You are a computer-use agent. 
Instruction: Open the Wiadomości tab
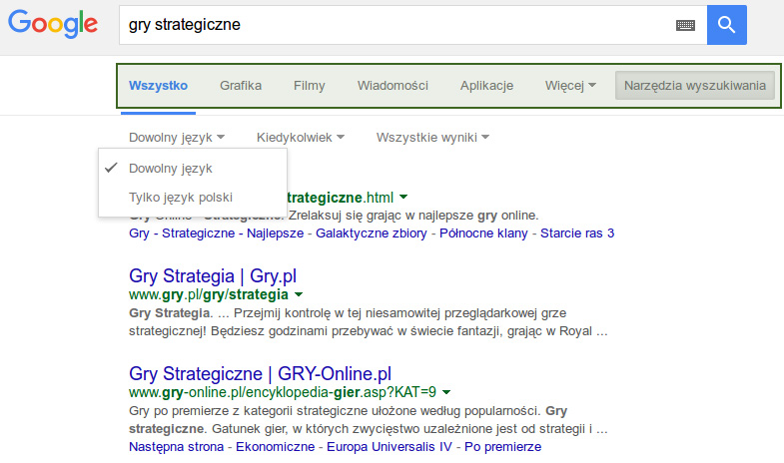tap(392, 86)
